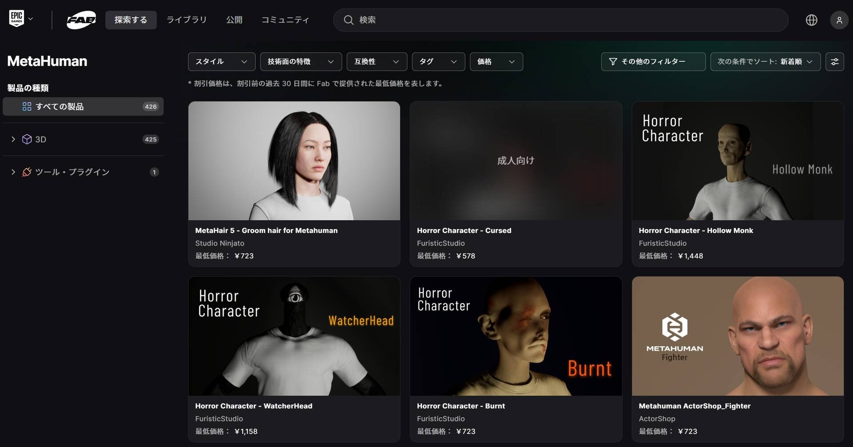Open FuristicStudio link under Burnt
Viewport: 853px width, 447px height.
(x=441, y=419)
